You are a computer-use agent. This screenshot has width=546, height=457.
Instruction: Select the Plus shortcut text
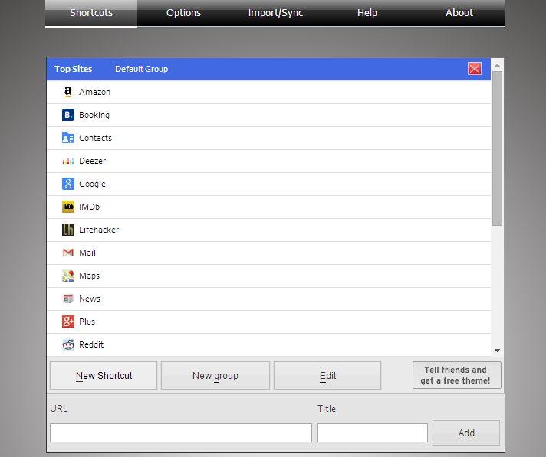(87, 322)
